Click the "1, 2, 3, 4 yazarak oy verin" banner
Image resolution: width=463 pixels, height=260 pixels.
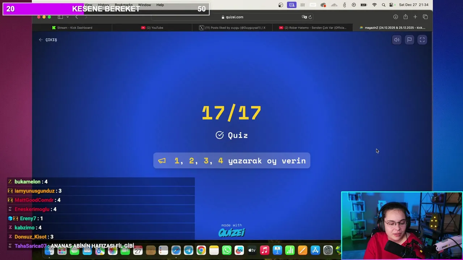point(232,161)
